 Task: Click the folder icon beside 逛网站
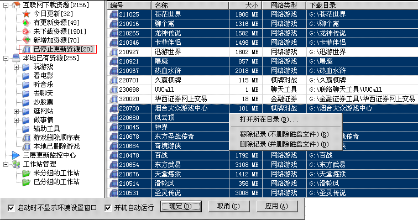pos(26,111)
